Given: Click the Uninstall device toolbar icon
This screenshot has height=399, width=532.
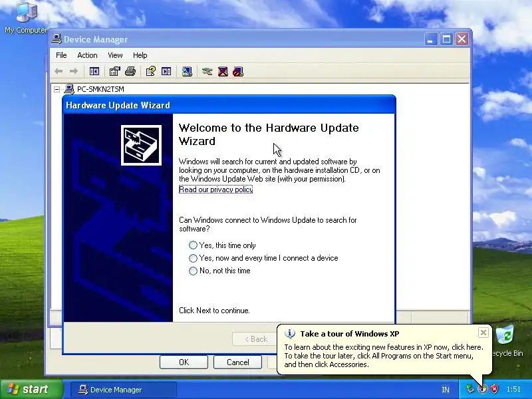Looking at the screenshot, I should point(223,71).
